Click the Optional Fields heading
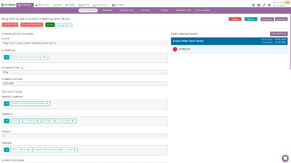Screen dimensions: 291x163 [x=12, y=92]
